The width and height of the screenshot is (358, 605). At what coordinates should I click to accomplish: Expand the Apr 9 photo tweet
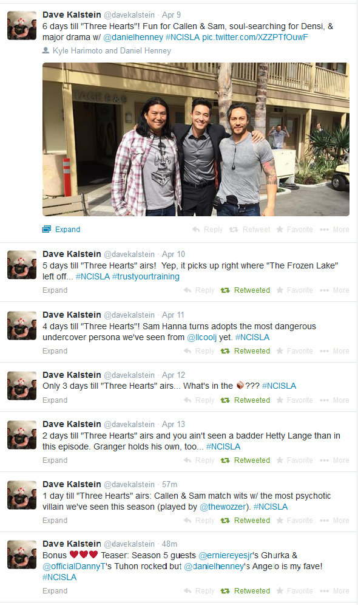[61, 230]
